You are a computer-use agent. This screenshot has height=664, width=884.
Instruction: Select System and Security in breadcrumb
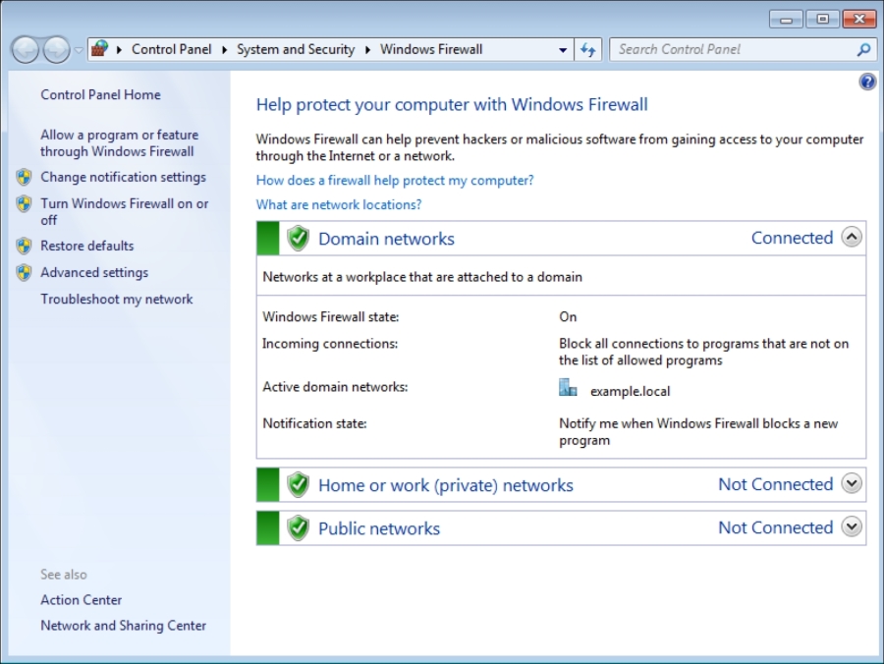(x=295, y=49)
